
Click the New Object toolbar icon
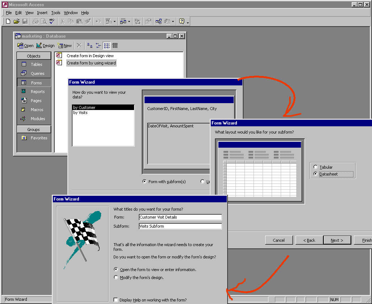click(x=167, y=21)
